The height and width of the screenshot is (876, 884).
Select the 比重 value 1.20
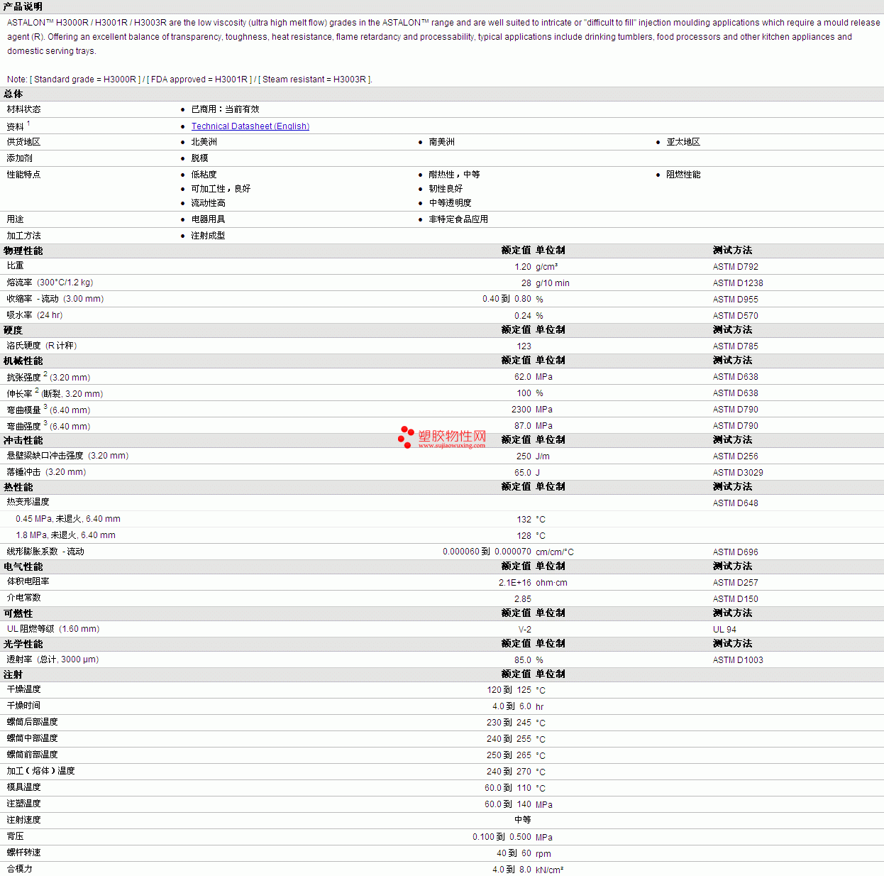(x=523, y=267)
